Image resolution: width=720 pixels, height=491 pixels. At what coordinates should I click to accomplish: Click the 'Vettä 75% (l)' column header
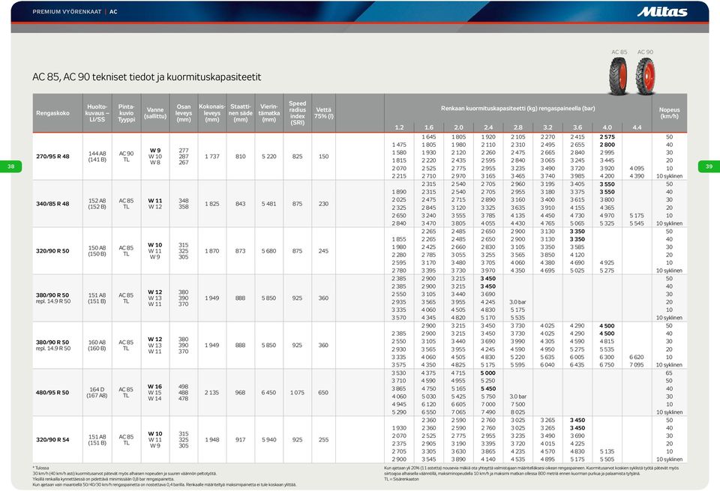click(x=324, y=113)
